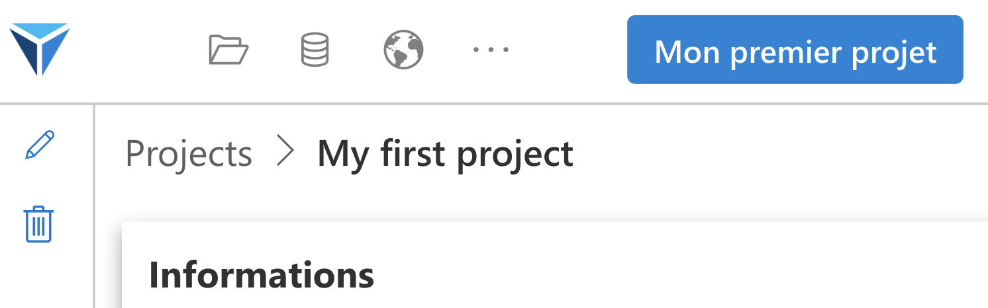This screenshot has height=308, width=988.
Task: Edit the project with the pencil tool
Action: [40, 145]
